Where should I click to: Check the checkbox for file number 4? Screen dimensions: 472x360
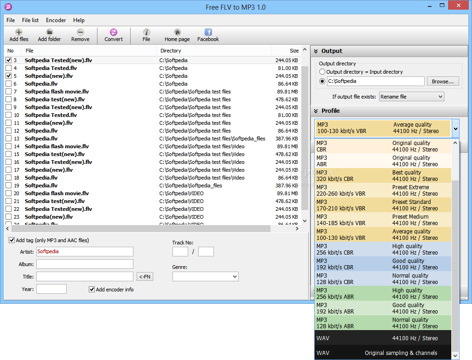(x=8, y=68)
